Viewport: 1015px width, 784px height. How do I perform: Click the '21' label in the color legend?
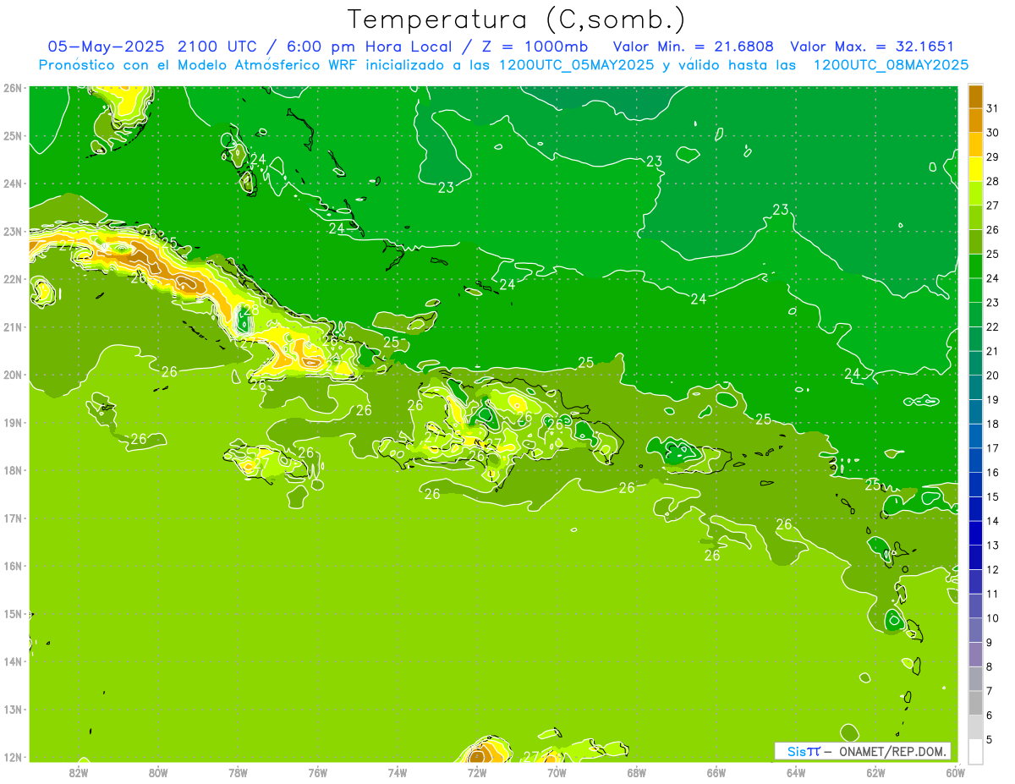(992, 352)
